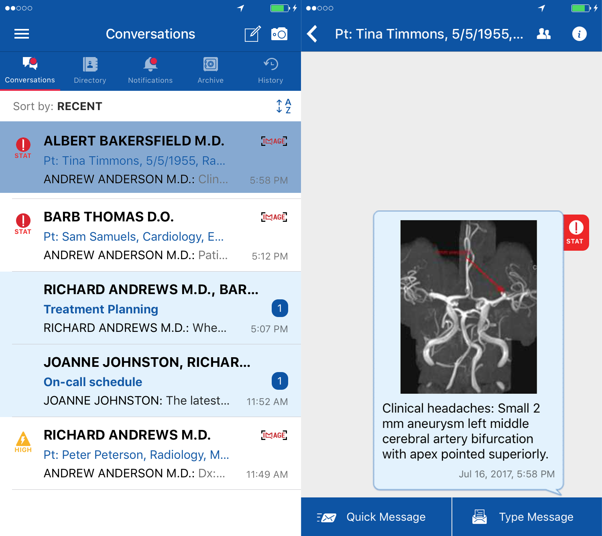Click the 5:58 PM timestamp in list
Image resolution: width=602 pixels, height=536 pixels.
pyautogui.click(x=269, y=180)
